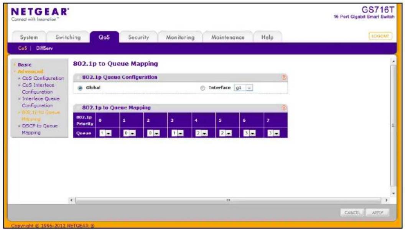This screenshot has width=405, height=230.
Task: Click the 'GS716T' model title
Action: [378, 10]
